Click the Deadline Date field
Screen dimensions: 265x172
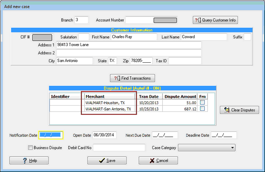click(224, 135)
